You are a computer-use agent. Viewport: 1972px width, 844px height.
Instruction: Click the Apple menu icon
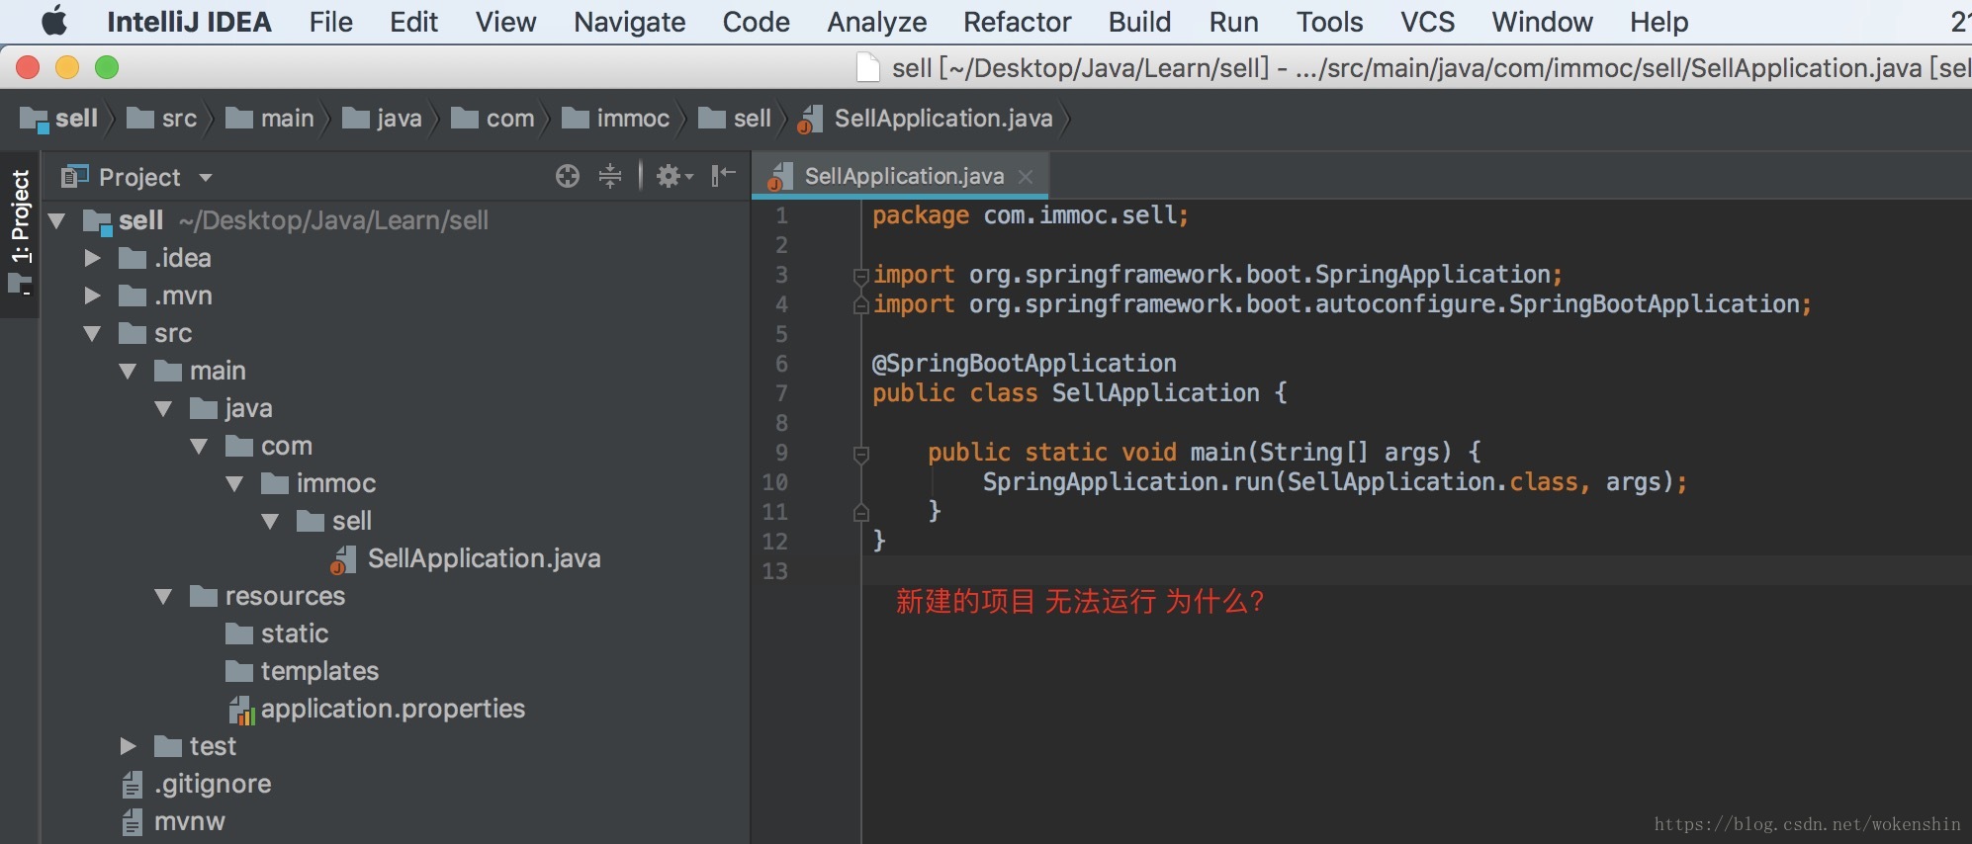tap(54, 21)
